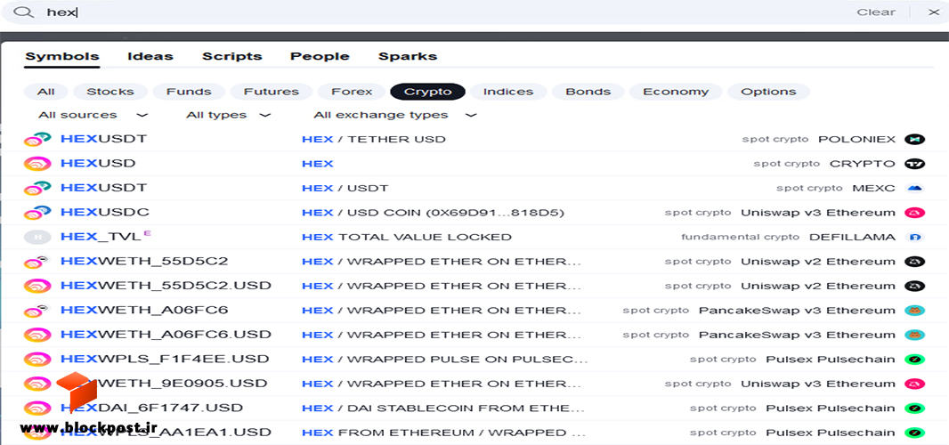The image size is (949, 445).
Task: Click the DEFILLAMA source label
Action: coord(852,237)
